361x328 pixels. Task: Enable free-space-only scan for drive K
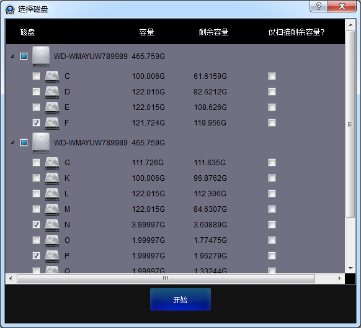point(272,178)
